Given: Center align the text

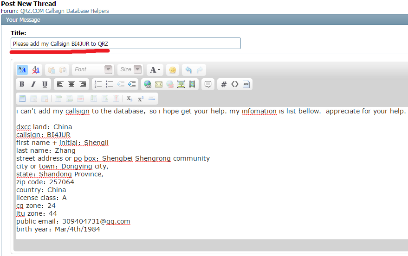Looking at the screenshot, I should [x=71, y=84].
